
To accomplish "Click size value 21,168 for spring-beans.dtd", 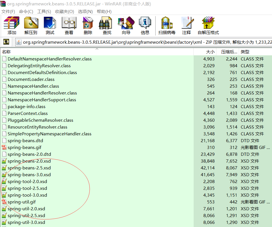I will pos(208,141).
